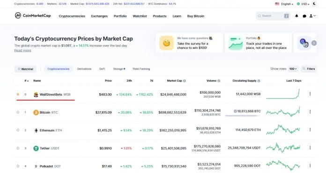Open the Watchlist nav item
Screen dimensions: 326x175
coord(140,16)
